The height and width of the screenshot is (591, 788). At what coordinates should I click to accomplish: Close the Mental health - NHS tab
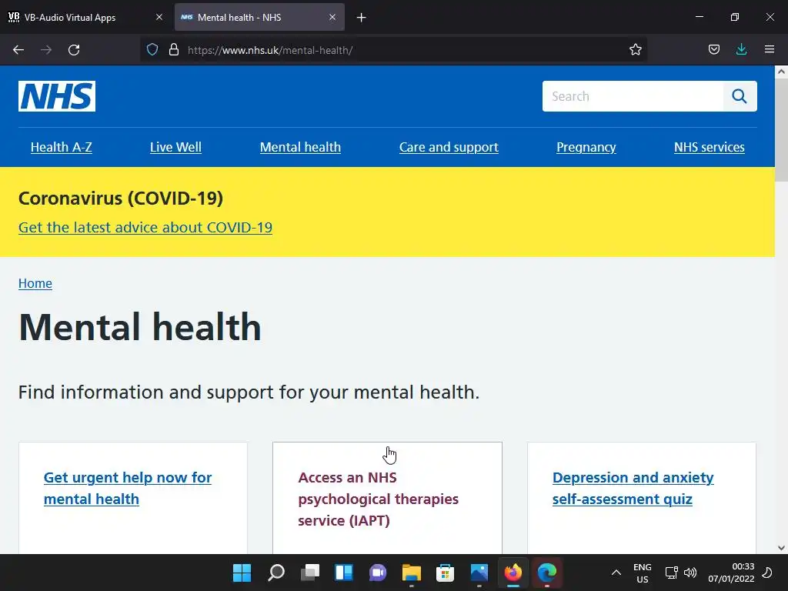click(x=332, y=17)
